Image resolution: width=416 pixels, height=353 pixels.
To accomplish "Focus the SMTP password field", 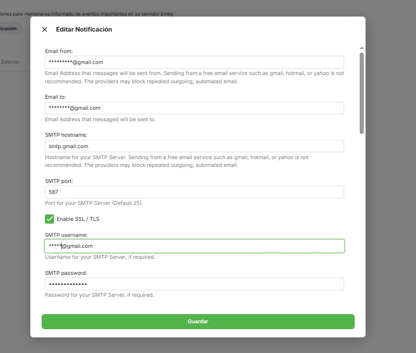I will 194,284.
